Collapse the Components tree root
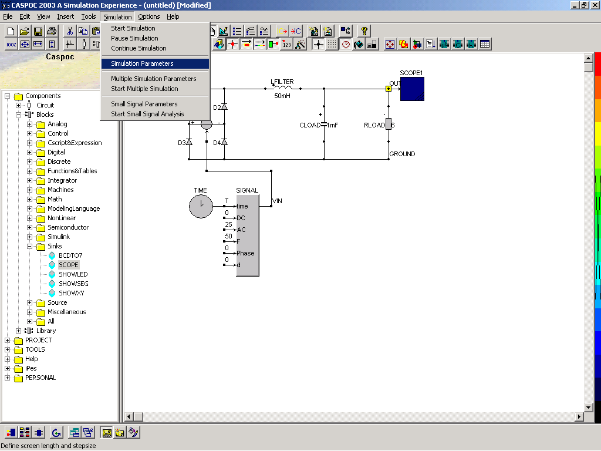Viewport: 601px width, 451px height. point(7,96)
